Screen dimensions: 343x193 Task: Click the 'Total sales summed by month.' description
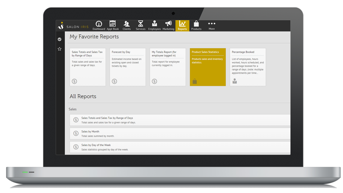click(98, 136)
